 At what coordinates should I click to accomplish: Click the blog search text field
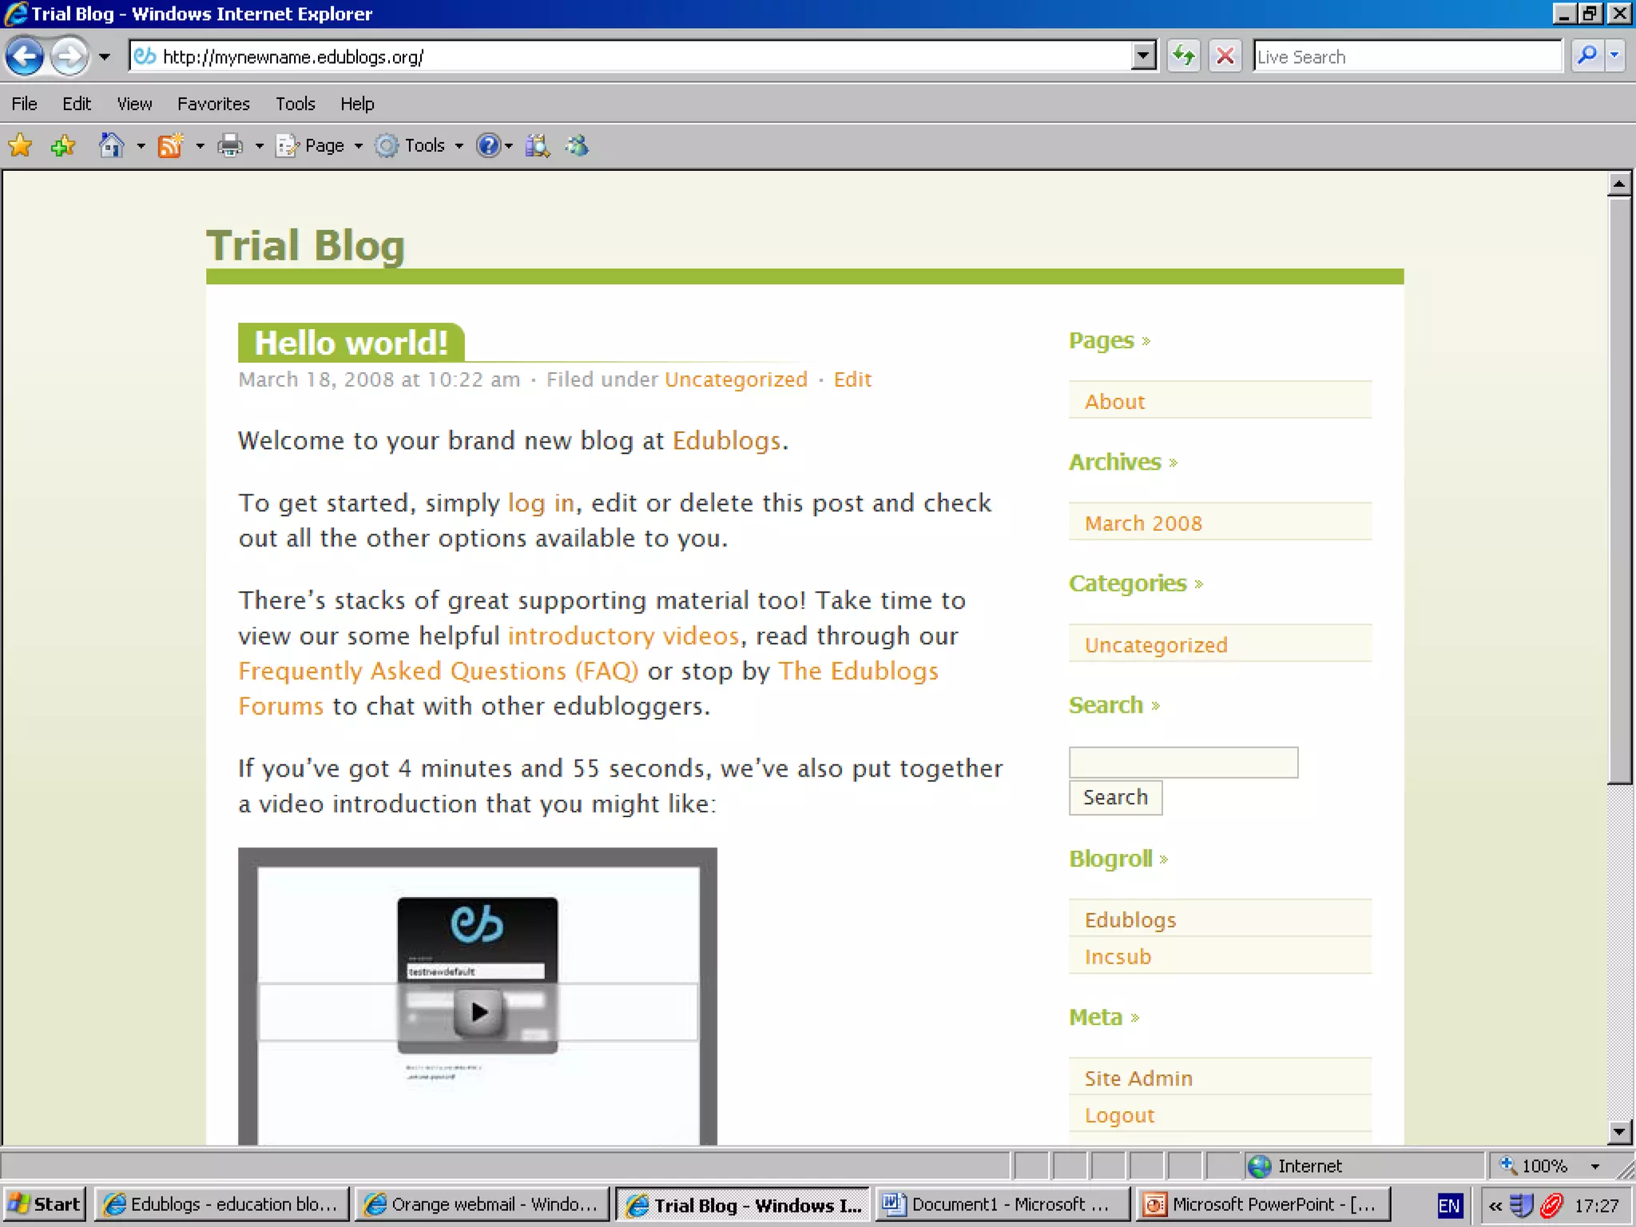point(1183,762)
